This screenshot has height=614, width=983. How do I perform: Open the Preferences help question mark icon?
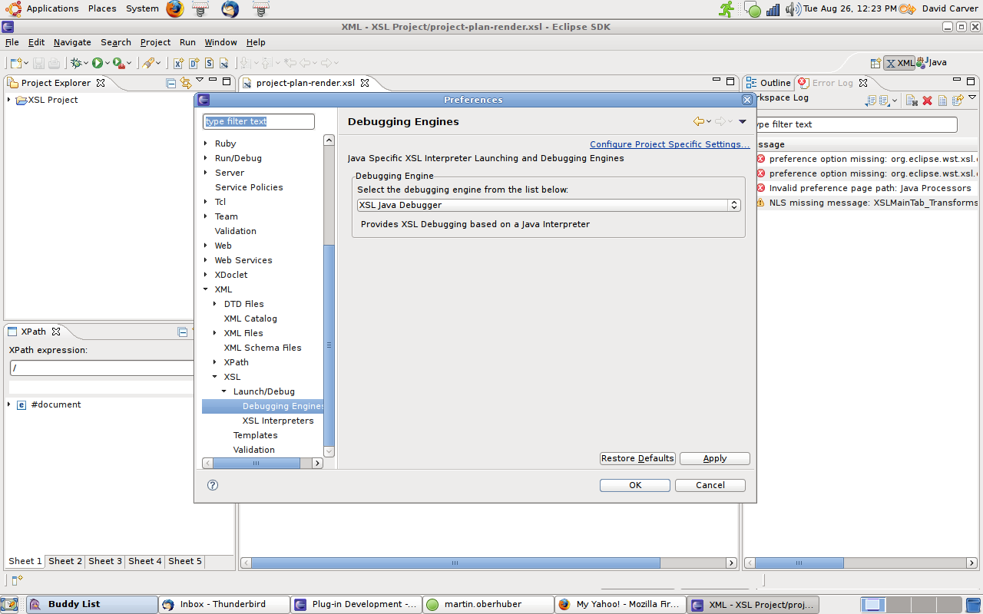[x=213, y=485]
